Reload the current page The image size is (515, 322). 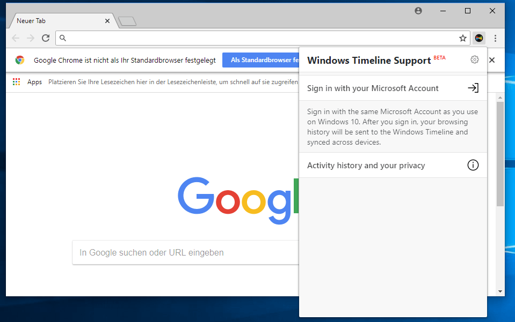[x=46, y=38]
